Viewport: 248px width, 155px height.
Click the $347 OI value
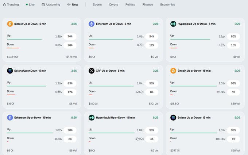tap(175, 151)
